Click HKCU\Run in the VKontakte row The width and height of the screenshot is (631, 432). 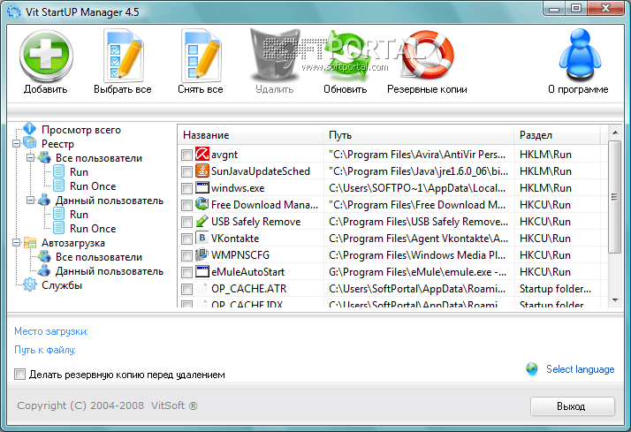pyautogui.click(x=545, y=239)
